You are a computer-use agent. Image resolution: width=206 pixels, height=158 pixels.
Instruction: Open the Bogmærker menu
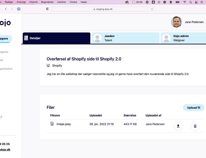(48, 2)
